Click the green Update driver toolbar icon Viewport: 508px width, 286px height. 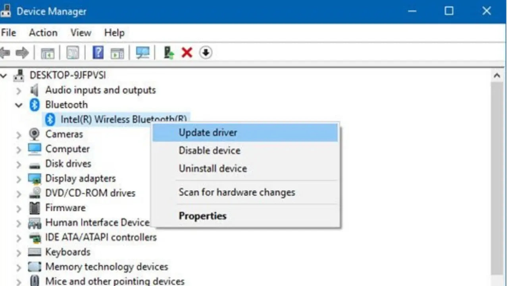(169, 52)
